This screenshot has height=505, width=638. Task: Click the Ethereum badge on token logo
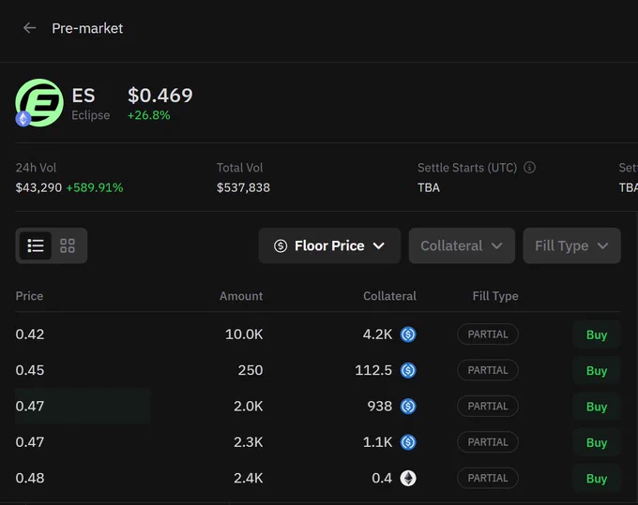point(23,119)
